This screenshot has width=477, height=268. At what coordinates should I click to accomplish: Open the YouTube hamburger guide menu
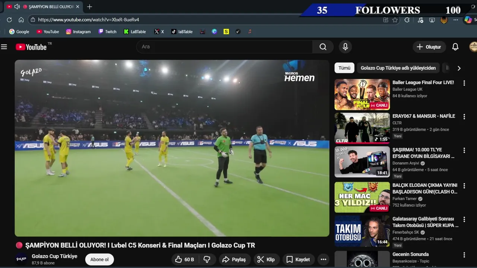click(4, 47)
